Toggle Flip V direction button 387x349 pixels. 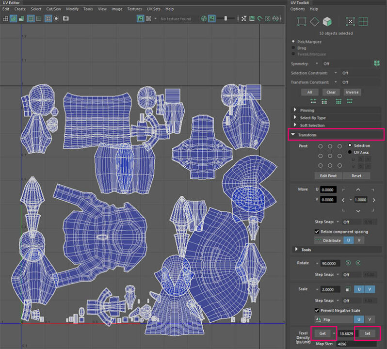tap(370, 319)
